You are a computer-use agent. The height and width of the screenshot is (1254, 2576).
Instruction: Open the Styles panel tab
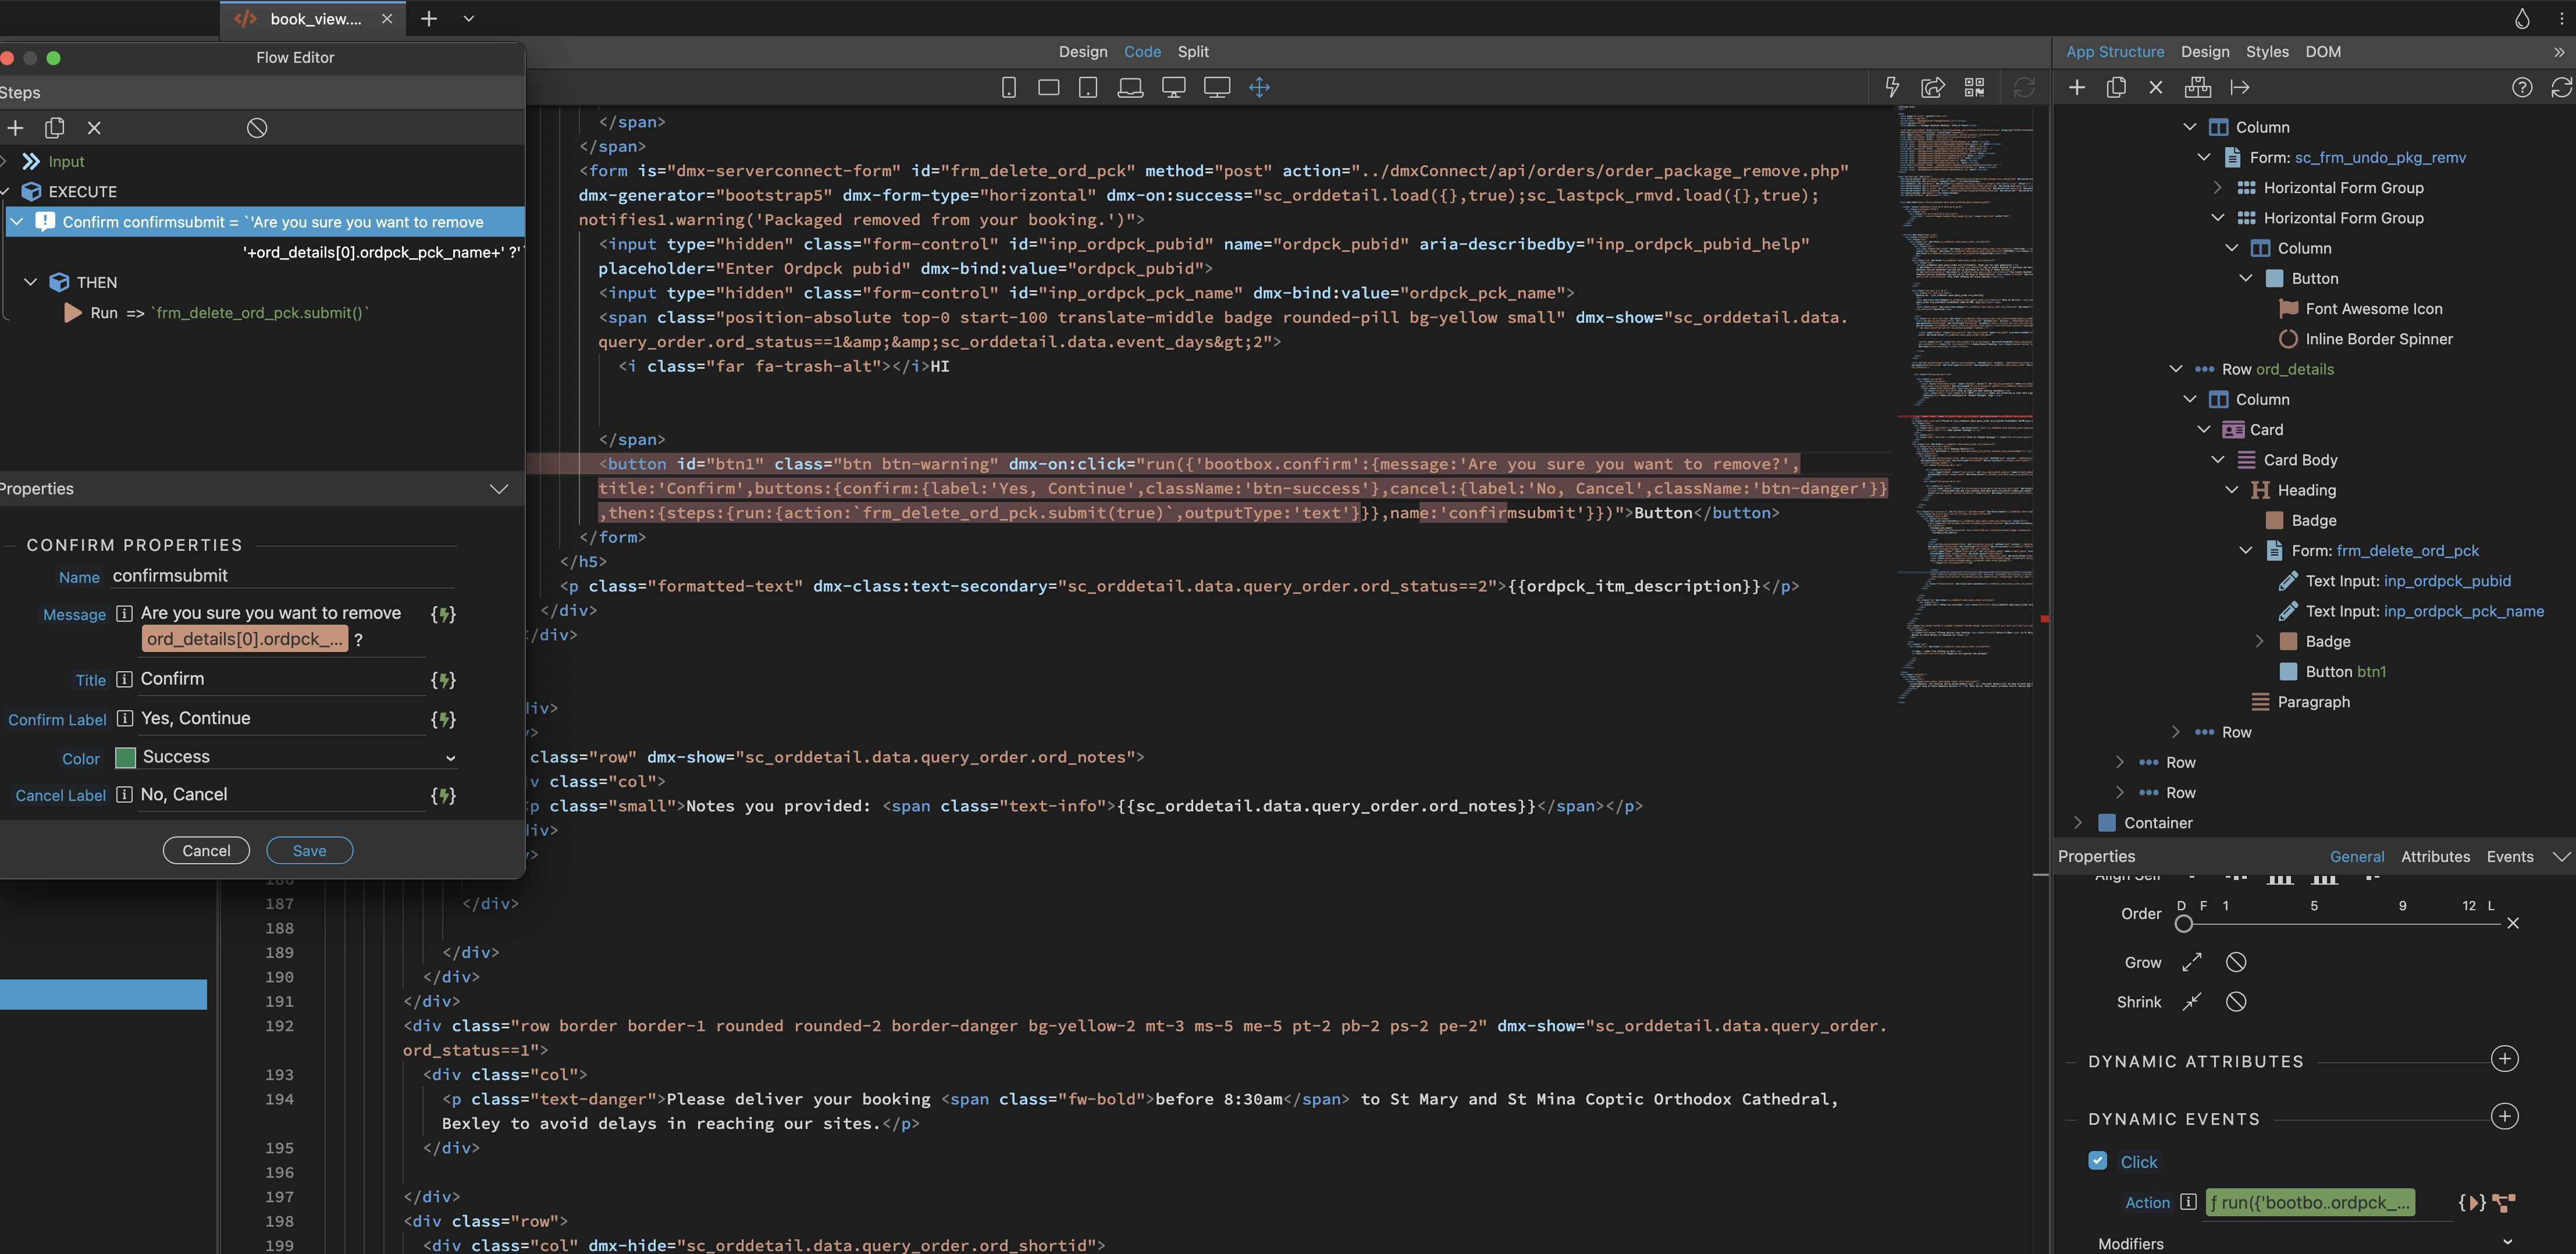[2267, 51]
